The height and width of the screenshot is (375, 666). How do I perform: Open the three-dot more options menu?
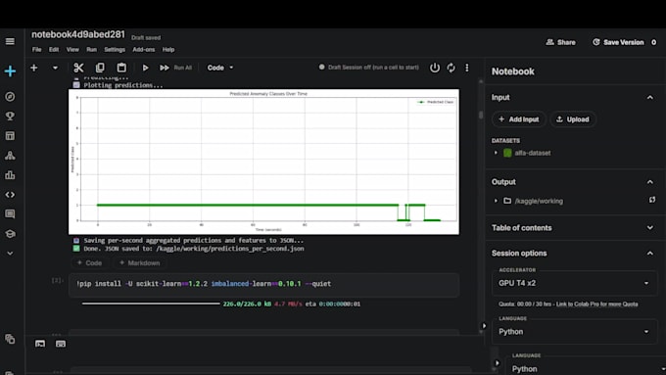click(x=467, y=68)
